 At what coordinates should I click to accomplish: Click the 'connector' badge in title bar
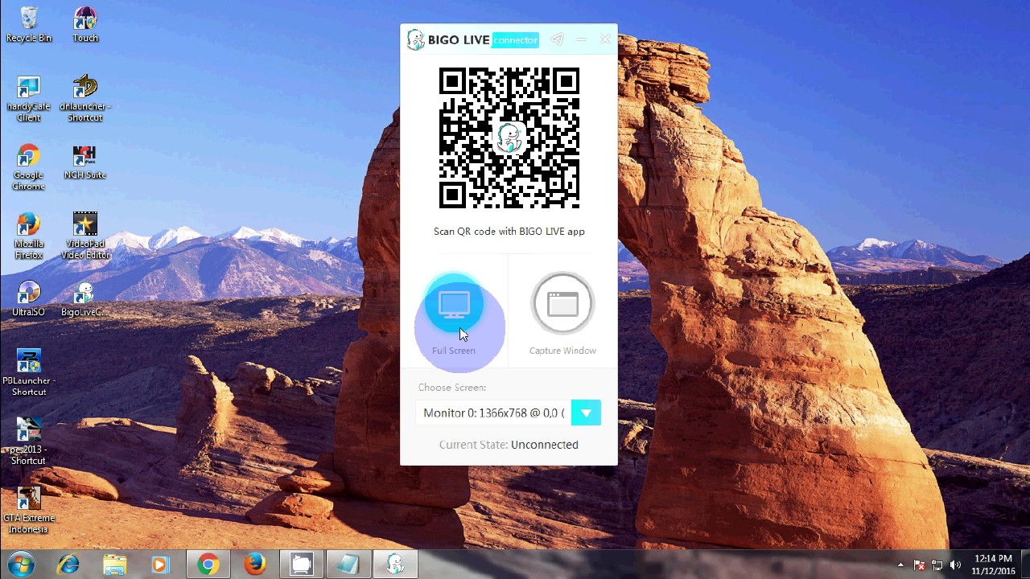(x=515, y=40)
